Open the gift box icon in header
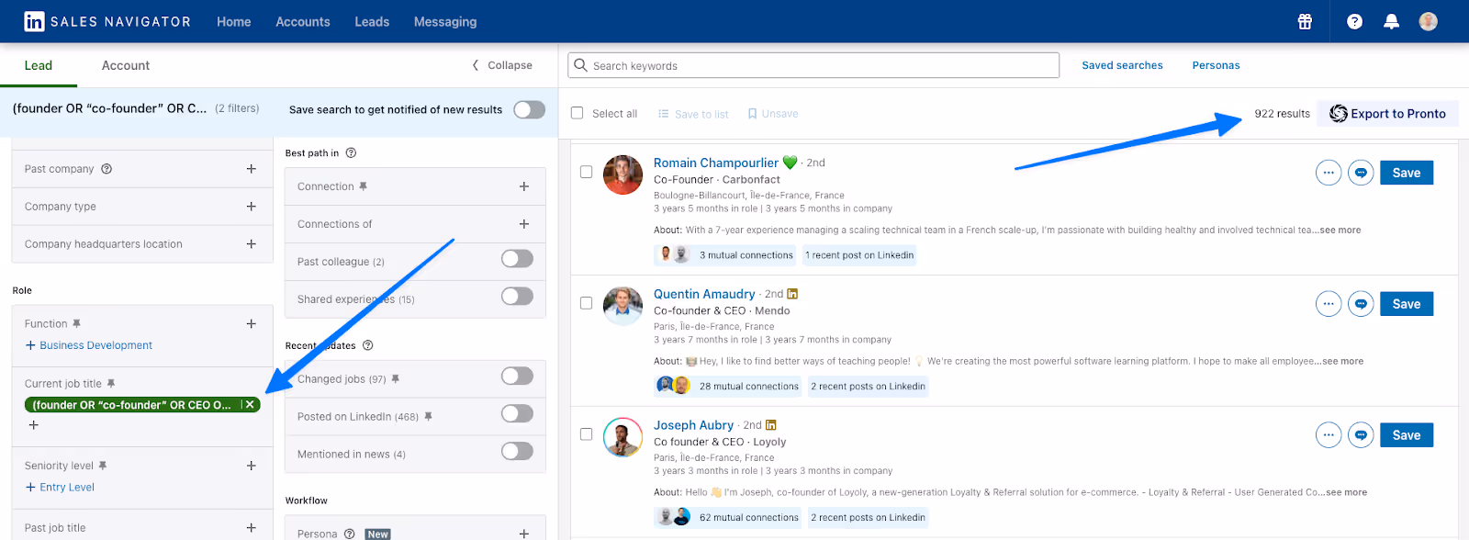The width and height of the screenshot is (1469, 540). (1305, 21)
